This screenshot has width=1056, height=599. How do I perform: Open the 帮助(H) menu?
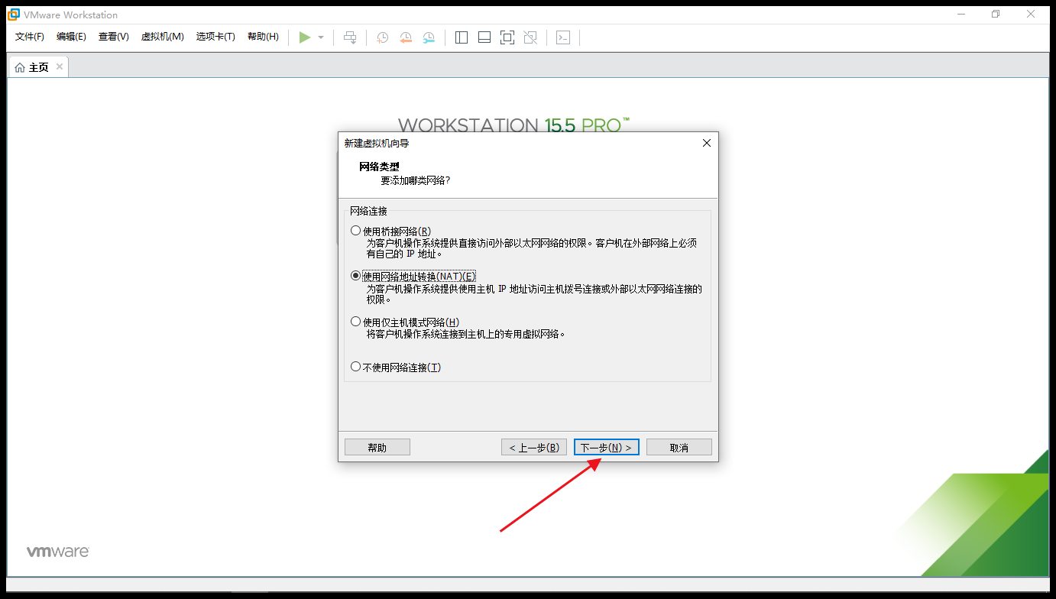click(263, 37)
